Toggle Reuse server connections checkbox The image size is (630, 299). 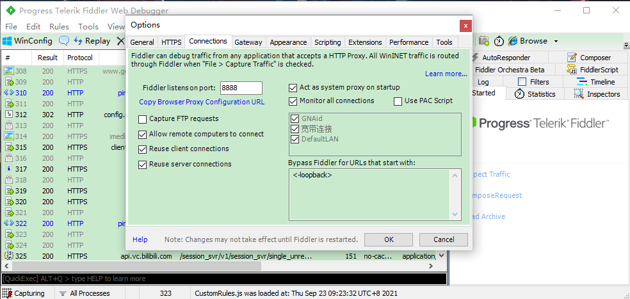pyautogui.click(x=142, y=165)
